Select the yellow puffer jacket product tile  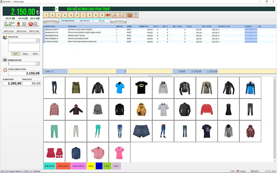click(x=141, y=109)
